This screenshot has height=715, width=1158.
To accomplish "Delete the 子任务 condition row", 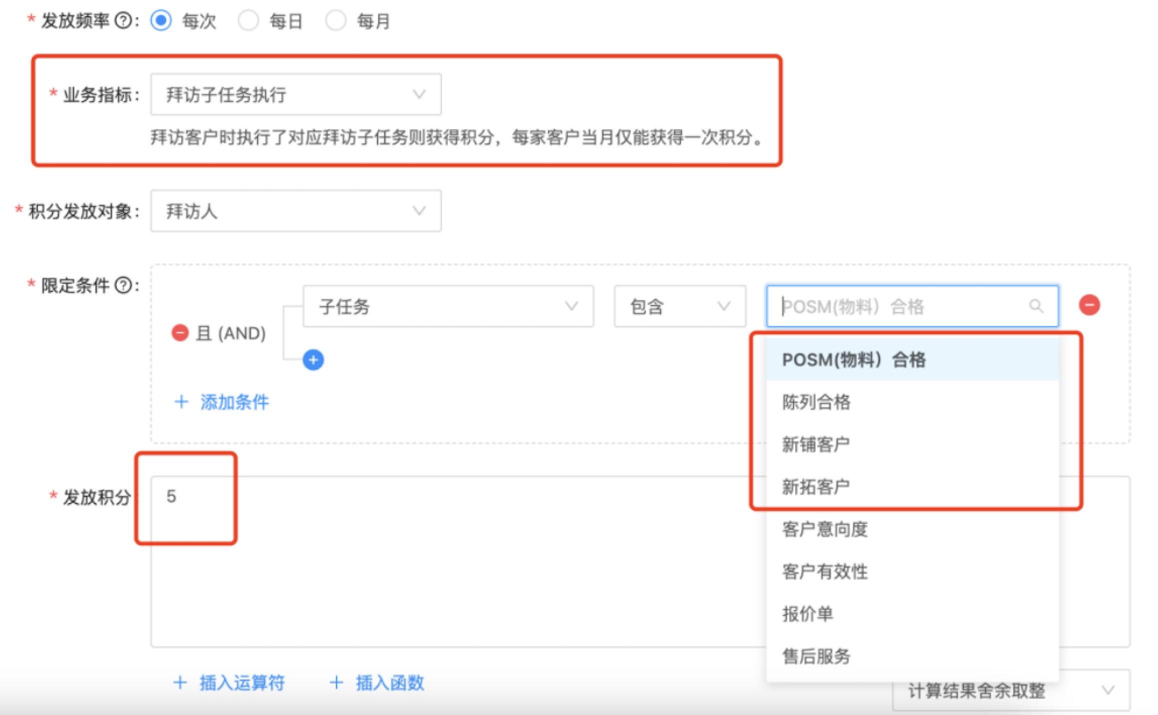I will point(1089,305).
